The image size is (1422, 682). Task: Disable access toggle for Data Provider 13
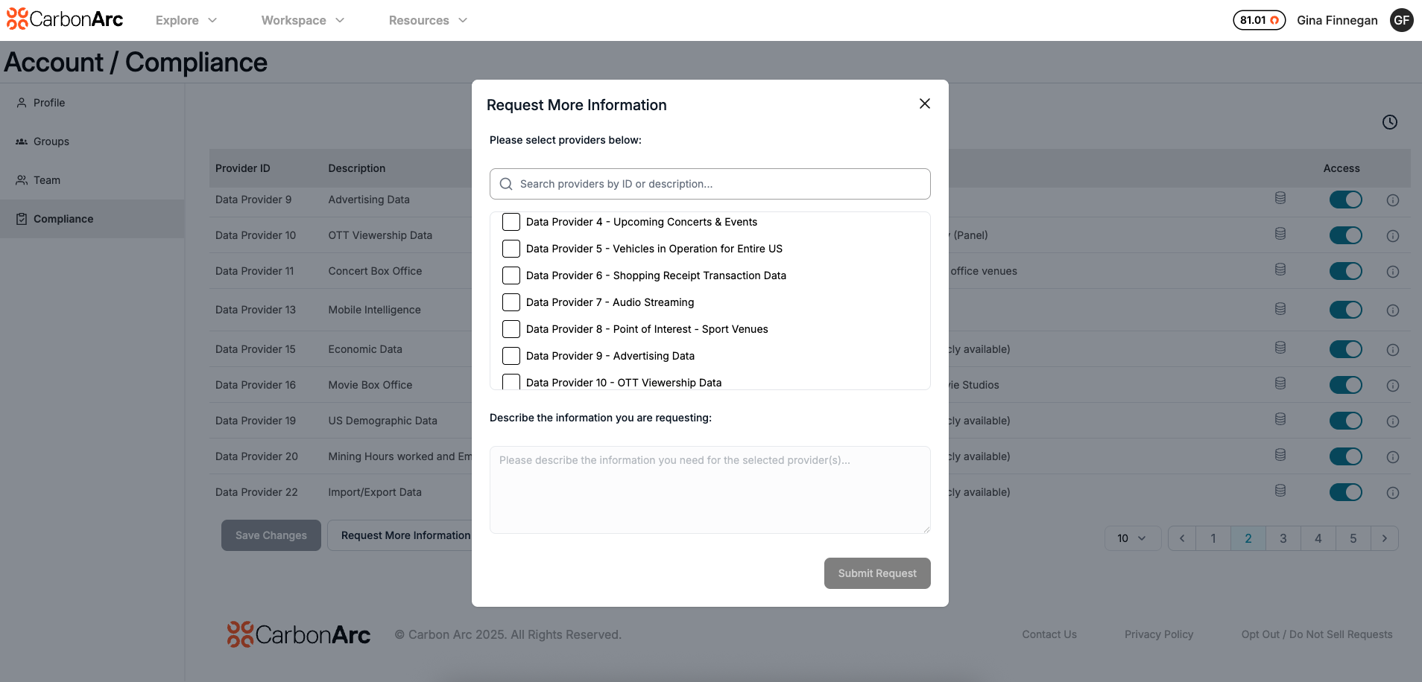(x=1345, y=310)
